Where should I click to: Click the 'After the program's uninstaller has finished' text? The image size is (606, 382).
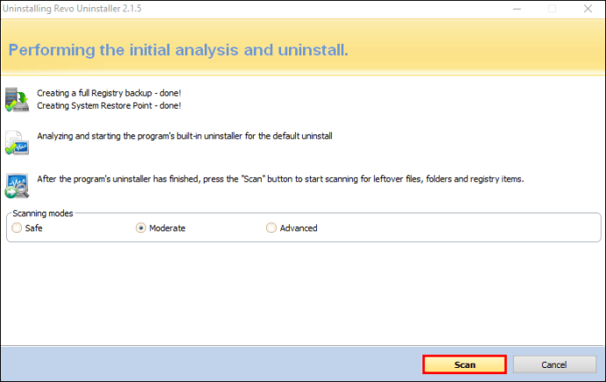(x=280, y=179)
